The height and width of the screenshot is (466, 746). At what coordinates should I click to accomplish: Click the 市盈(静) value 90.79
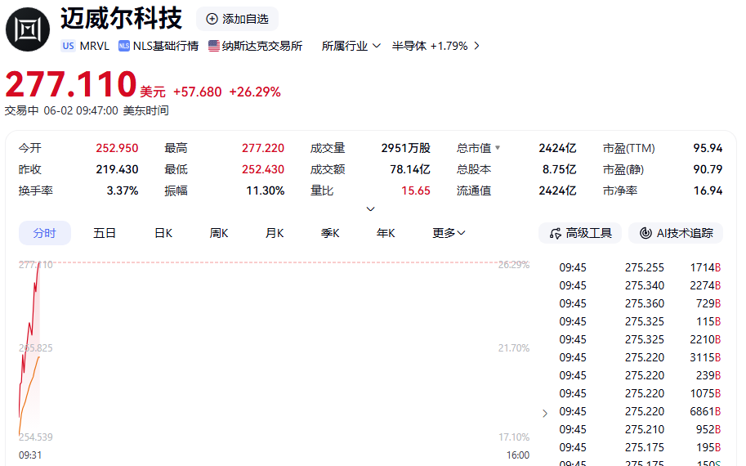(708, 169)
